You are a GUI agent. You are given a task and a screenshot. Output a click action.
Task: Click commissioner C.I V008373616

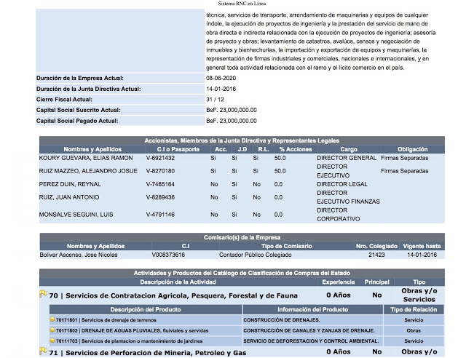point(168,255)
